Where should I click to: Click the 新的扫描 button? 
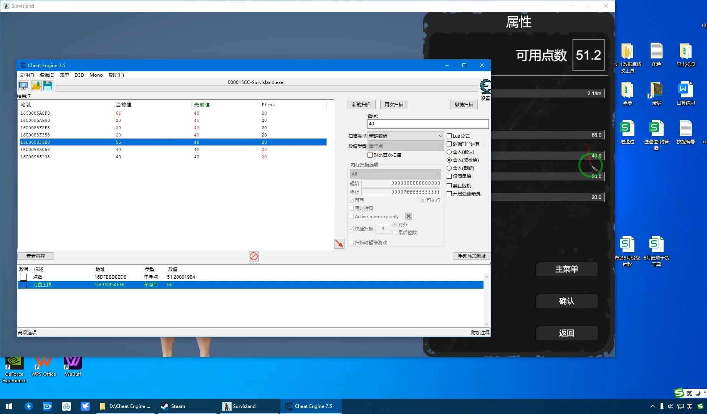[x=361, y=104]
